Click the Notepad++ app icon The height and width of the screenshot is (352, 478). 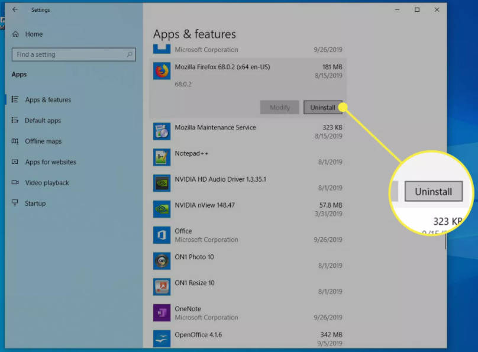click(162, 157)
